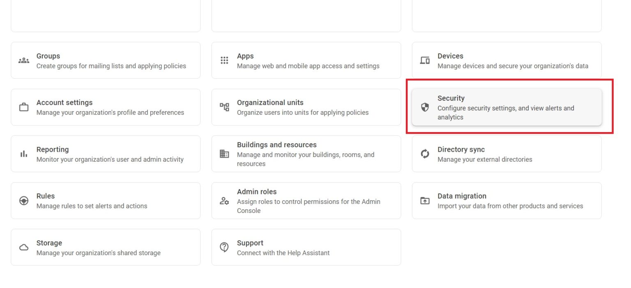631x288 pixels.
Task: Click the Apps grid icon
Action: click(x=224, y=60)
